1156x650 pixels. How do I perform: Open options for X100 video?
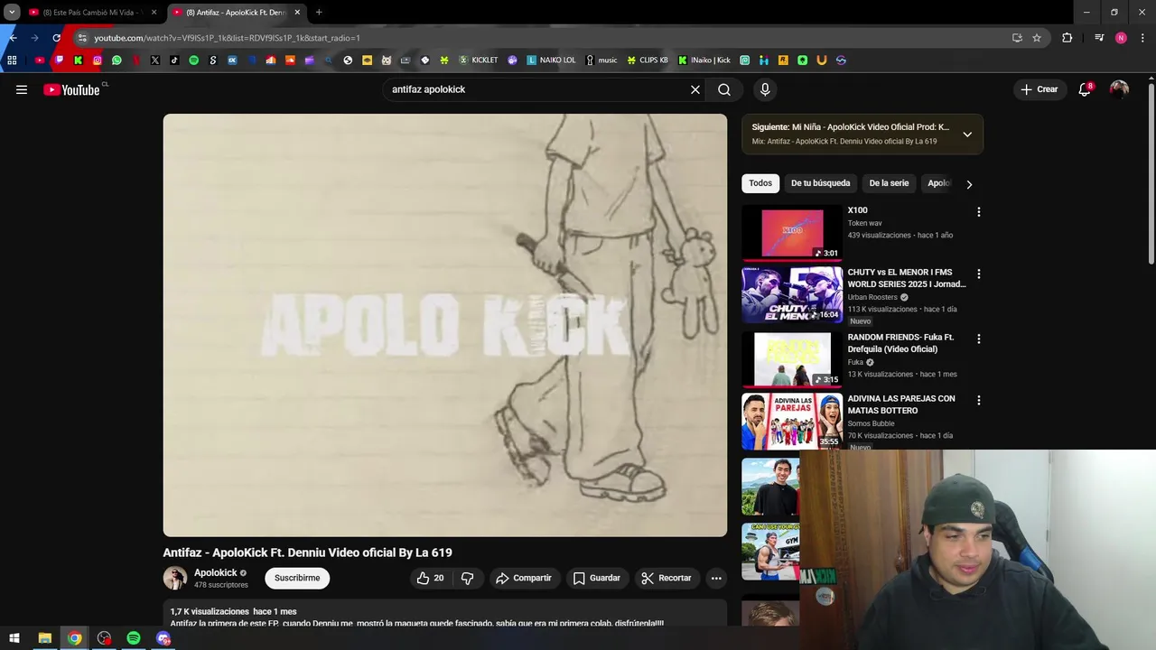point(978,212)
